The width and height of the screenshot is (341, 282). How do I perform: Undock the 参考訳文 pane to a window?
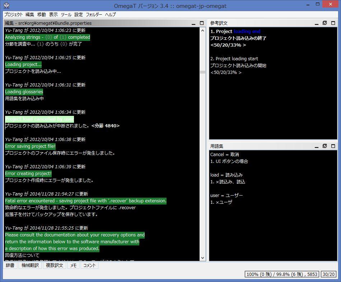click(x=325, y=23)
